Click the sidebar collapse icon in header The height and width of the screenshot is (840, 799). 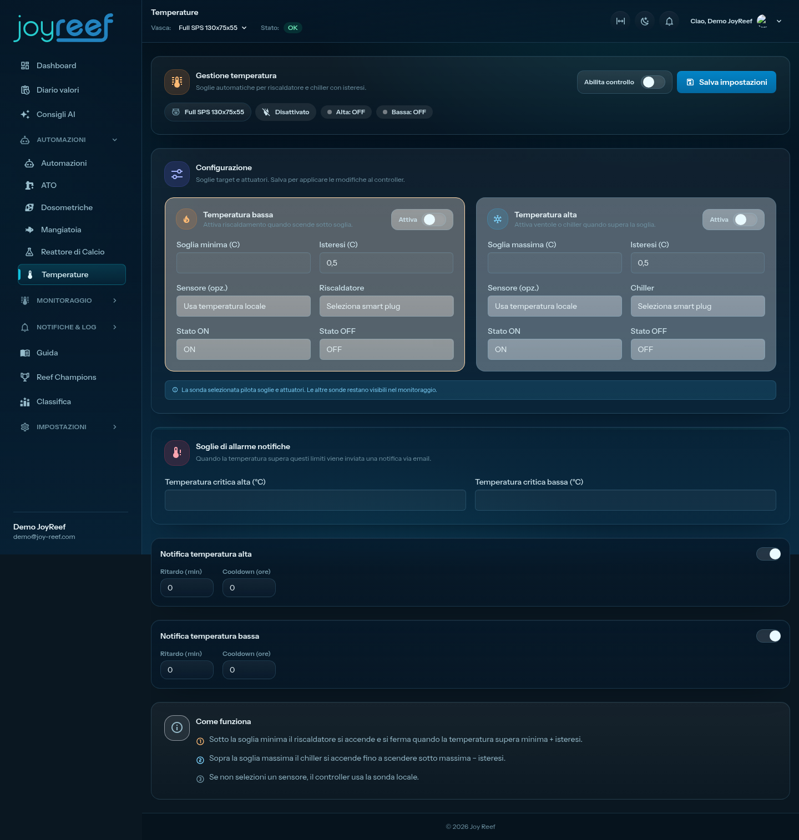tap(621, 21)
